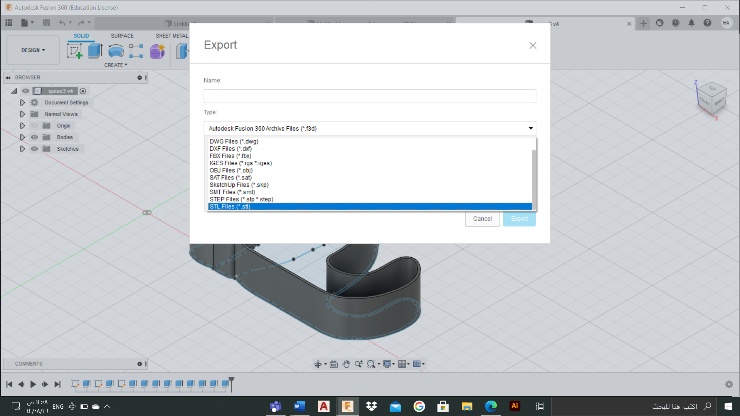Select the Revolve tool icon
This screenshot has width=740, height=416.
click(x=116, y=50)
